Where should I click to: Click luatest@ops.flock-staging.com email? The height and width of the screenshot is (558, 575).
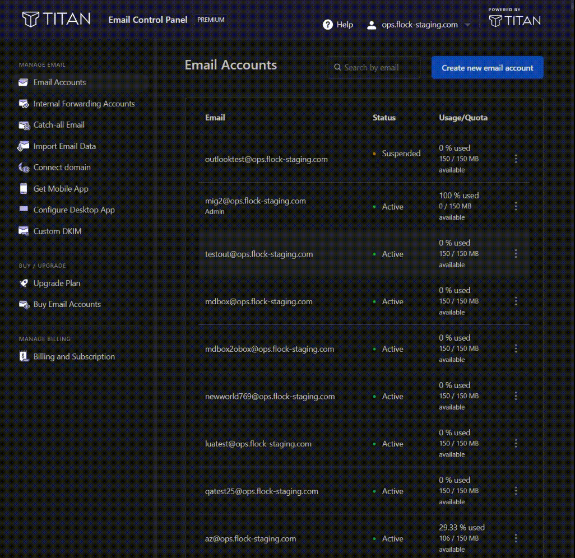(258, 444)
